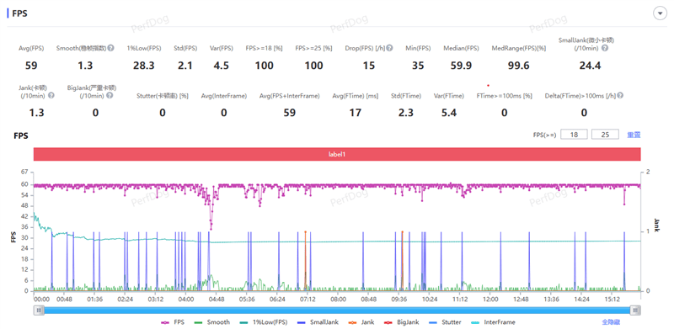Viewport: 674px width, 329px height.
Task: Click the Avg(InterFrame) label
Action: click(224, 96)
